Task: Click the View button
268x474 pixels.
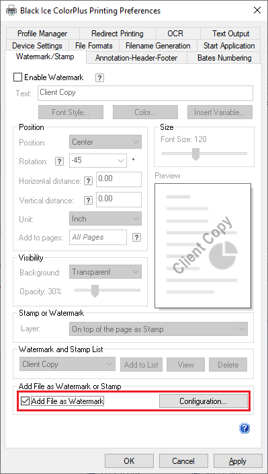Action: pos(185,364)
